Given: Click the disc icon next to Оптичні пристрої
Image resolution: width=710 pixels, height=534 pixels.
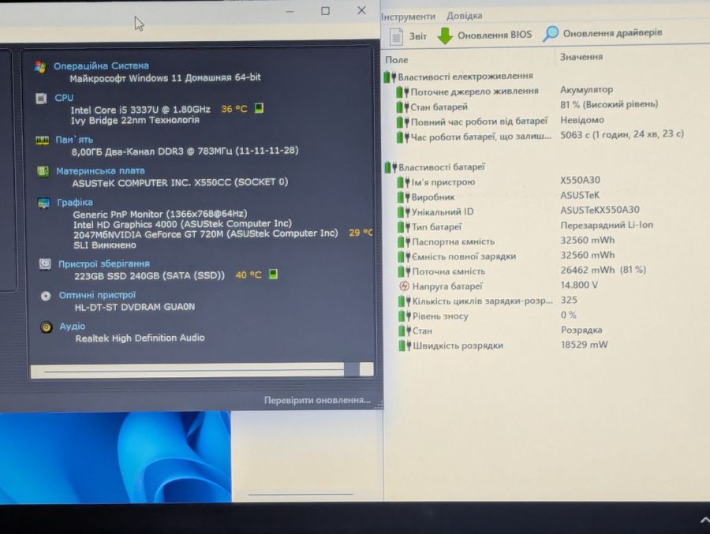Looking at the screenshot, I should click(46, 296).
